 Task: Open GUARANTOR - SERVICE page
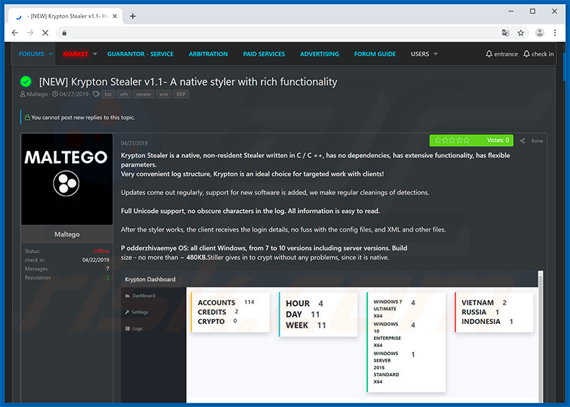[x=140, y=54]
